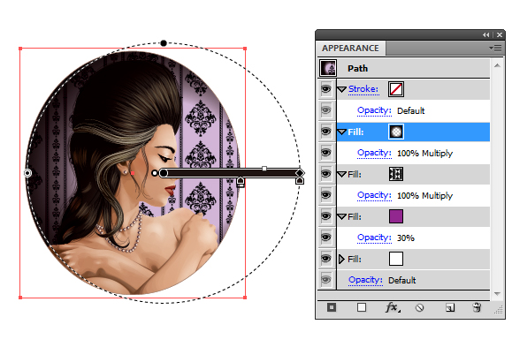The image size is (512, 347).
Task: Hide the white Fill using its eye icon
Action: (x=326, y=259)
